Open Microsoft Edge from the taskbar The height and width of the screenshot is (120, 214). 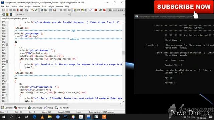coord(35,117)
